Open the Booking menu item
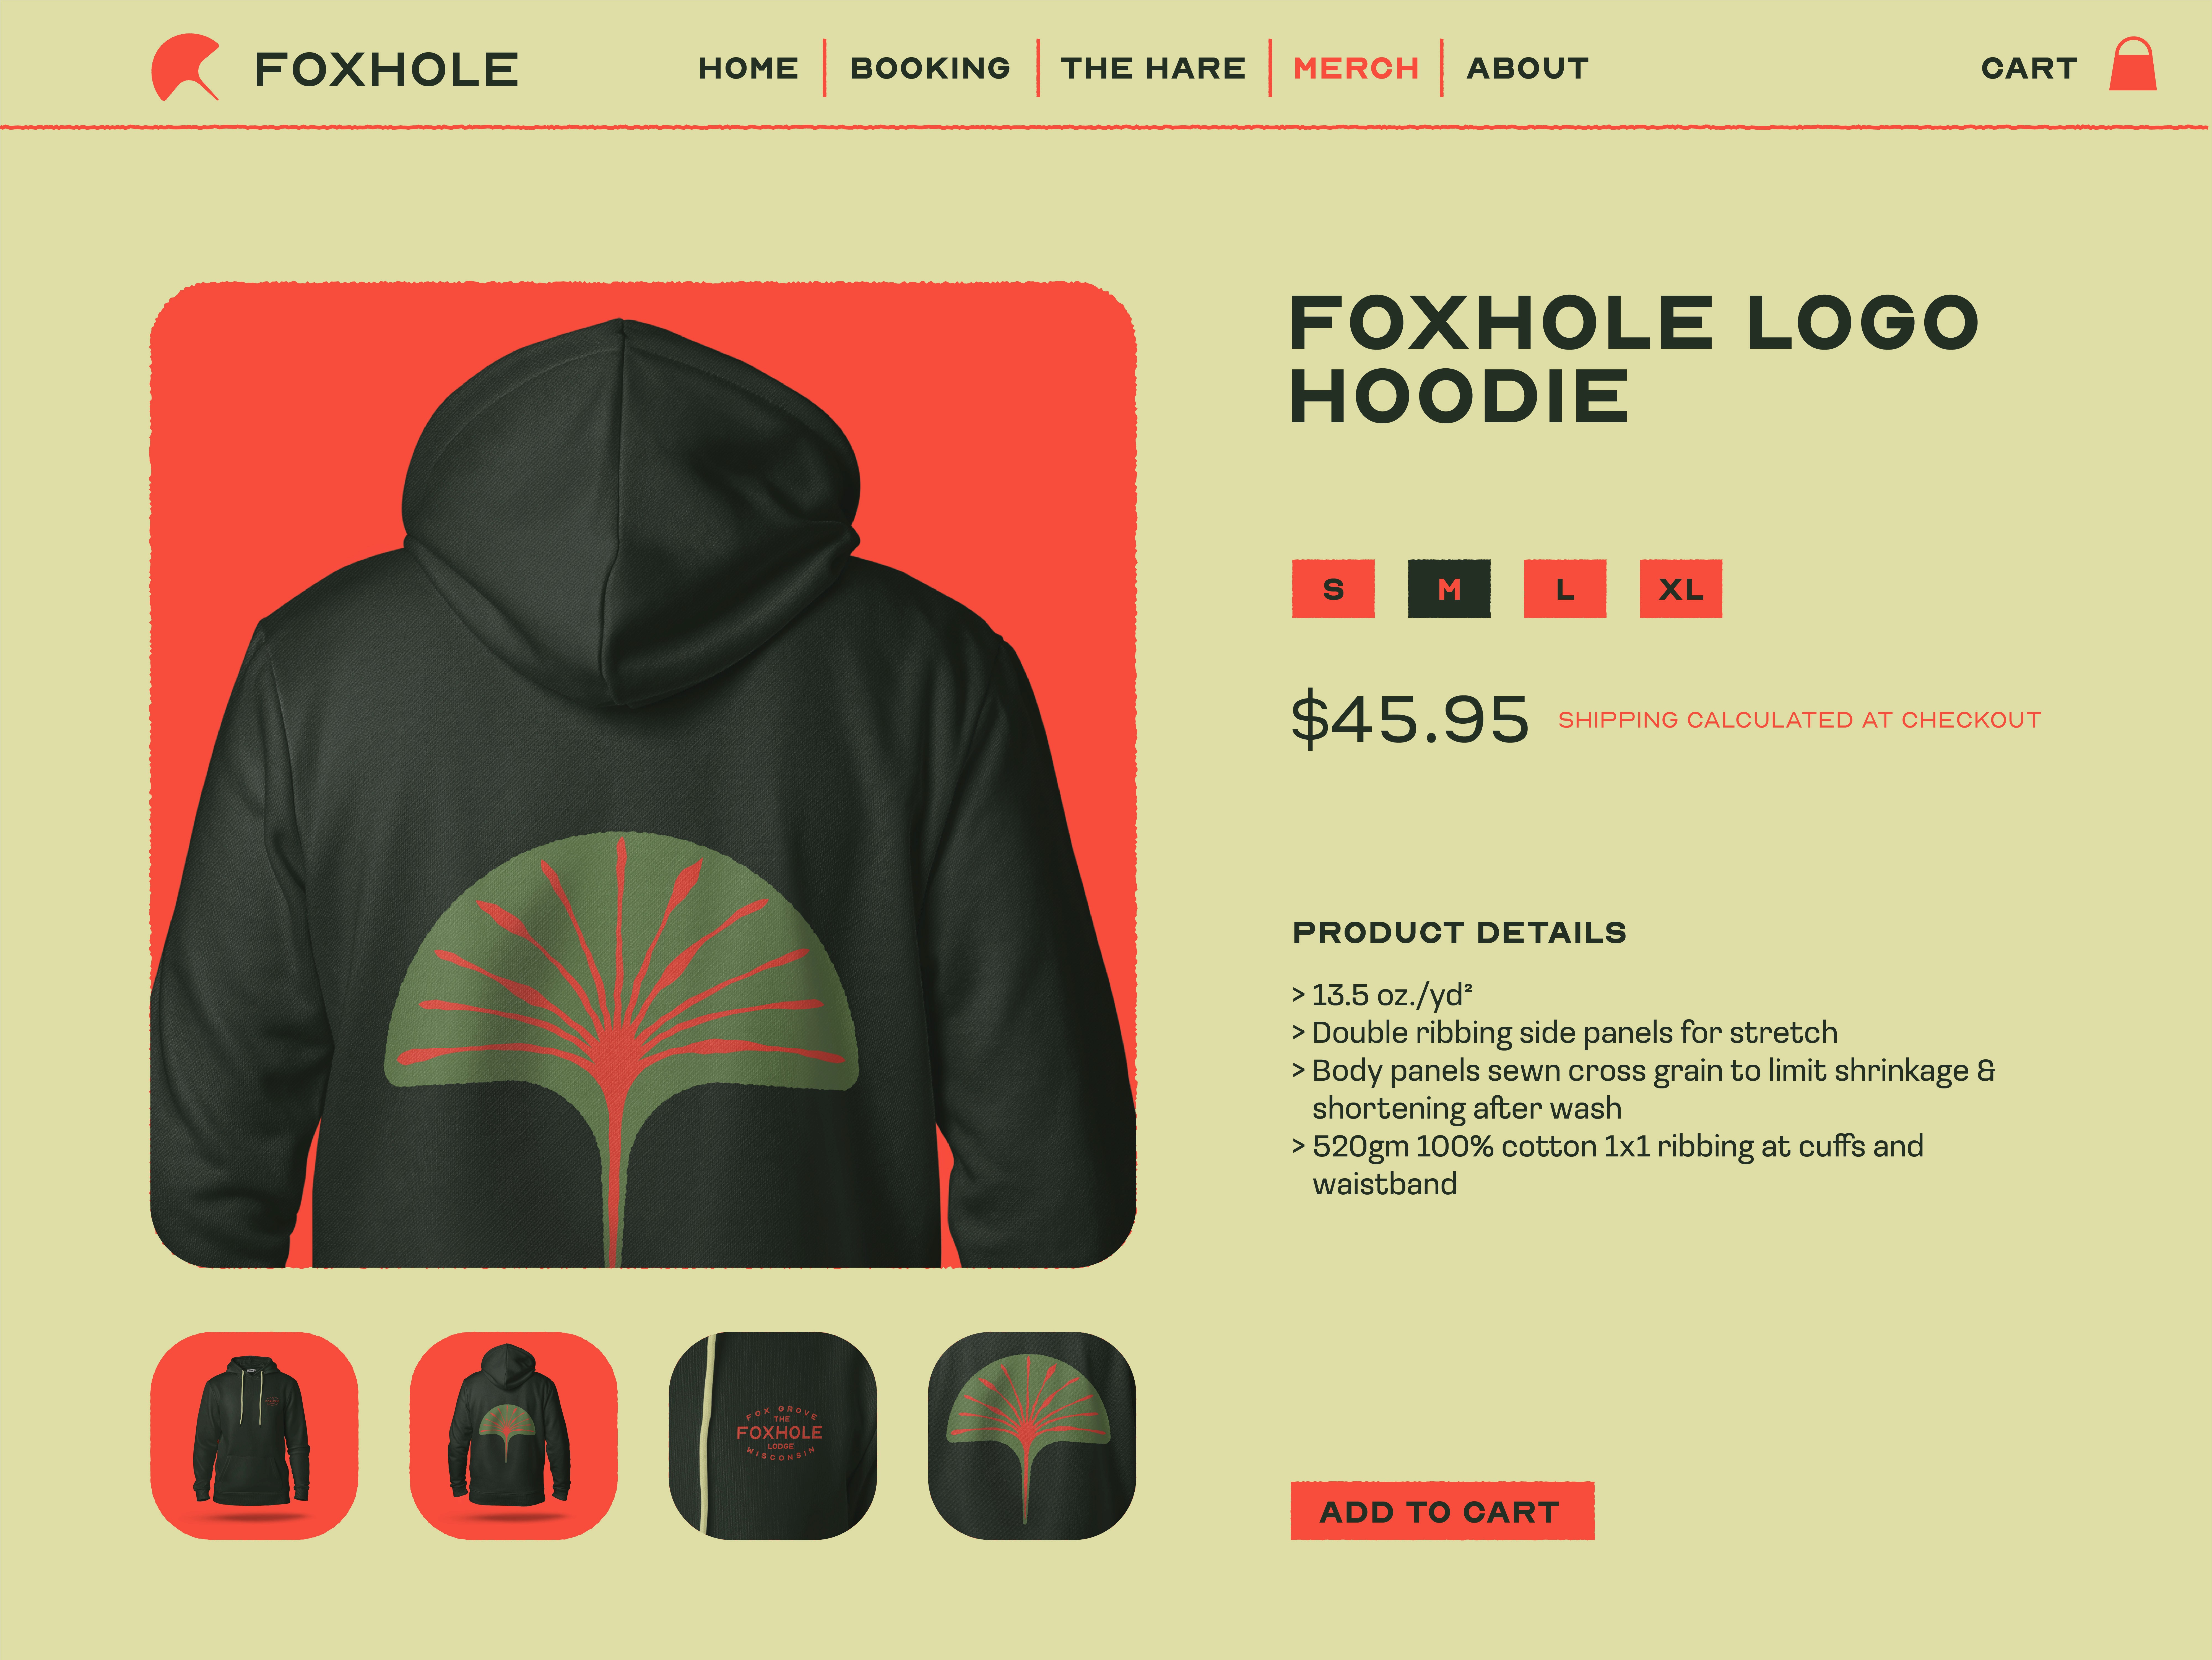Image resolution: width=2212 pixels, height=1660 pixels. pos(930,68)
